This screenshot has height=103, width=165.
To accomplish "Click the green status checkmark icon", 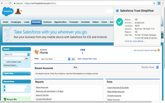I will [x=120, y=22].
